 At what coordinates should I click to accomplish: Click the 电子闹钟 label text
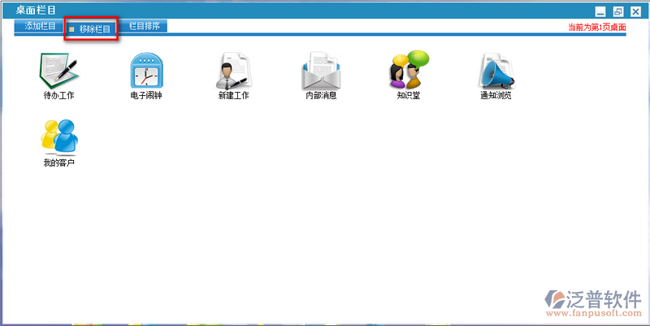[x=146, y=95]
